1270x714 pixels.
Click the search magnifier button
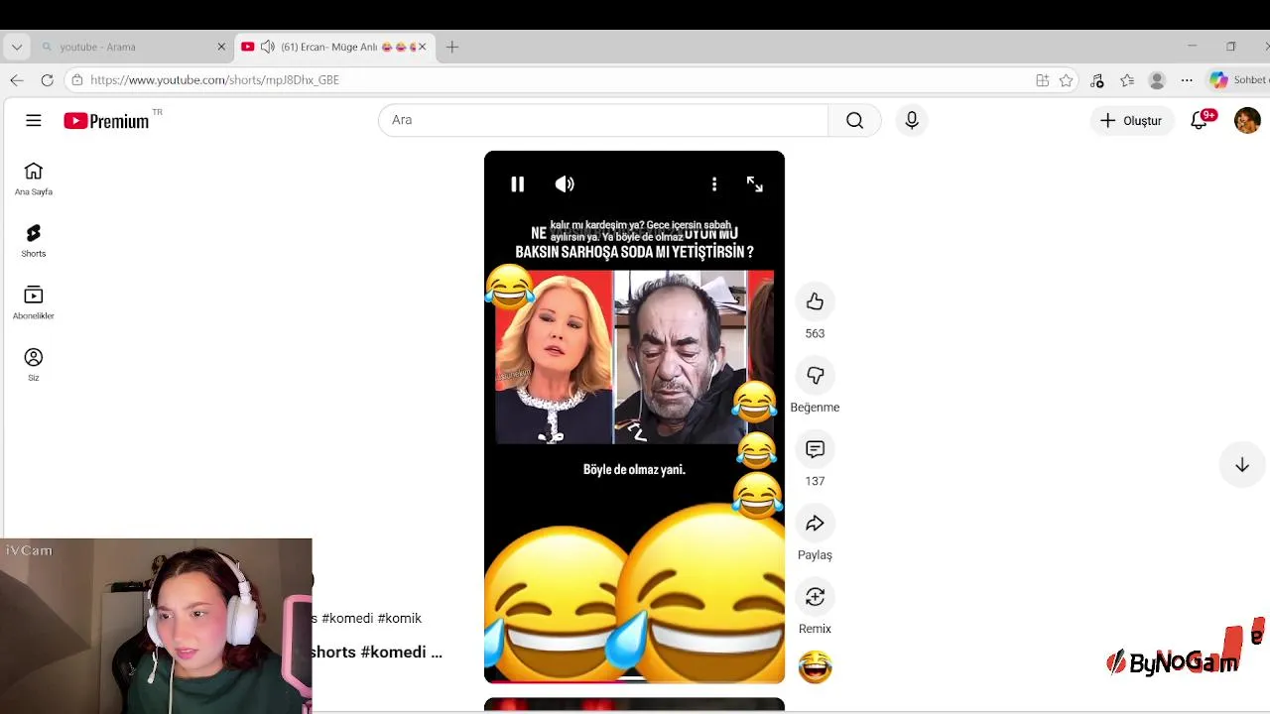[854, 120]
